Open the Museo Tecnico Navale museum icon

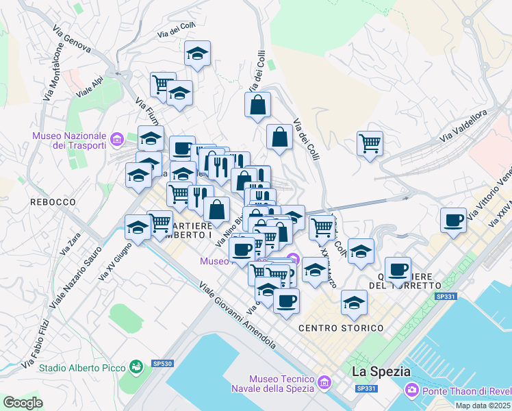(324, 383)
